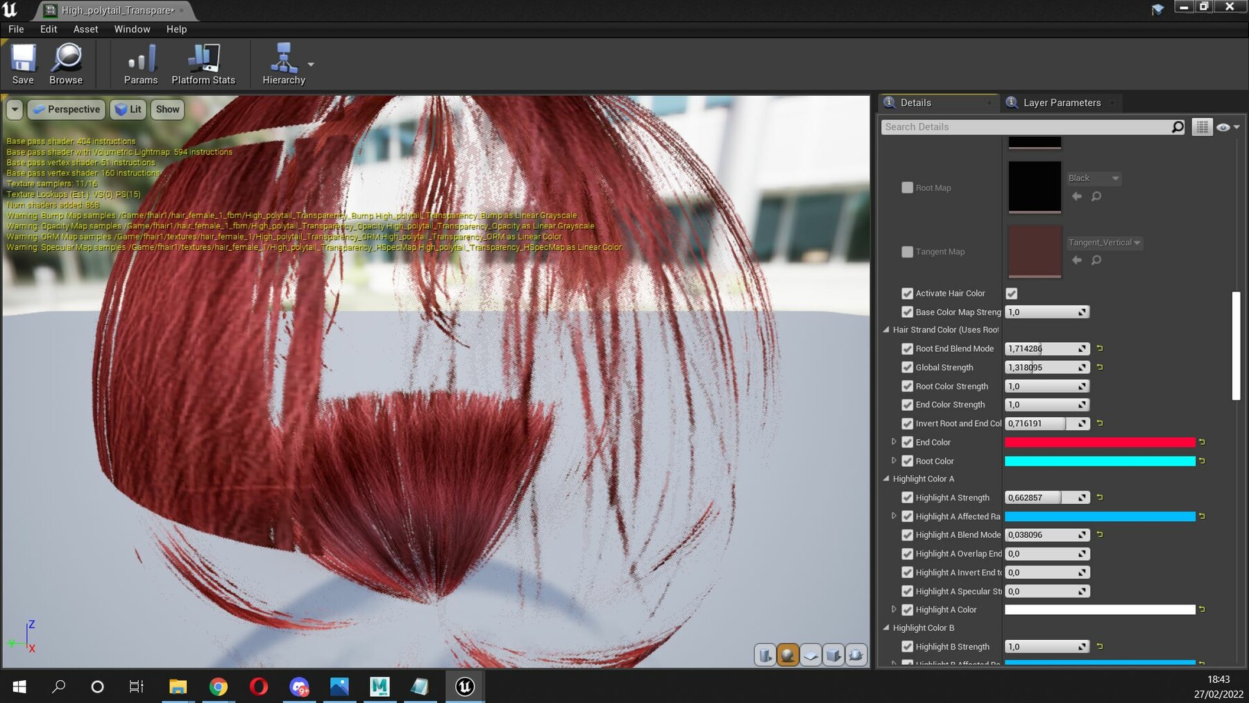Click Invert Root and End Color value field
1249x703 pixels.
1047,423
